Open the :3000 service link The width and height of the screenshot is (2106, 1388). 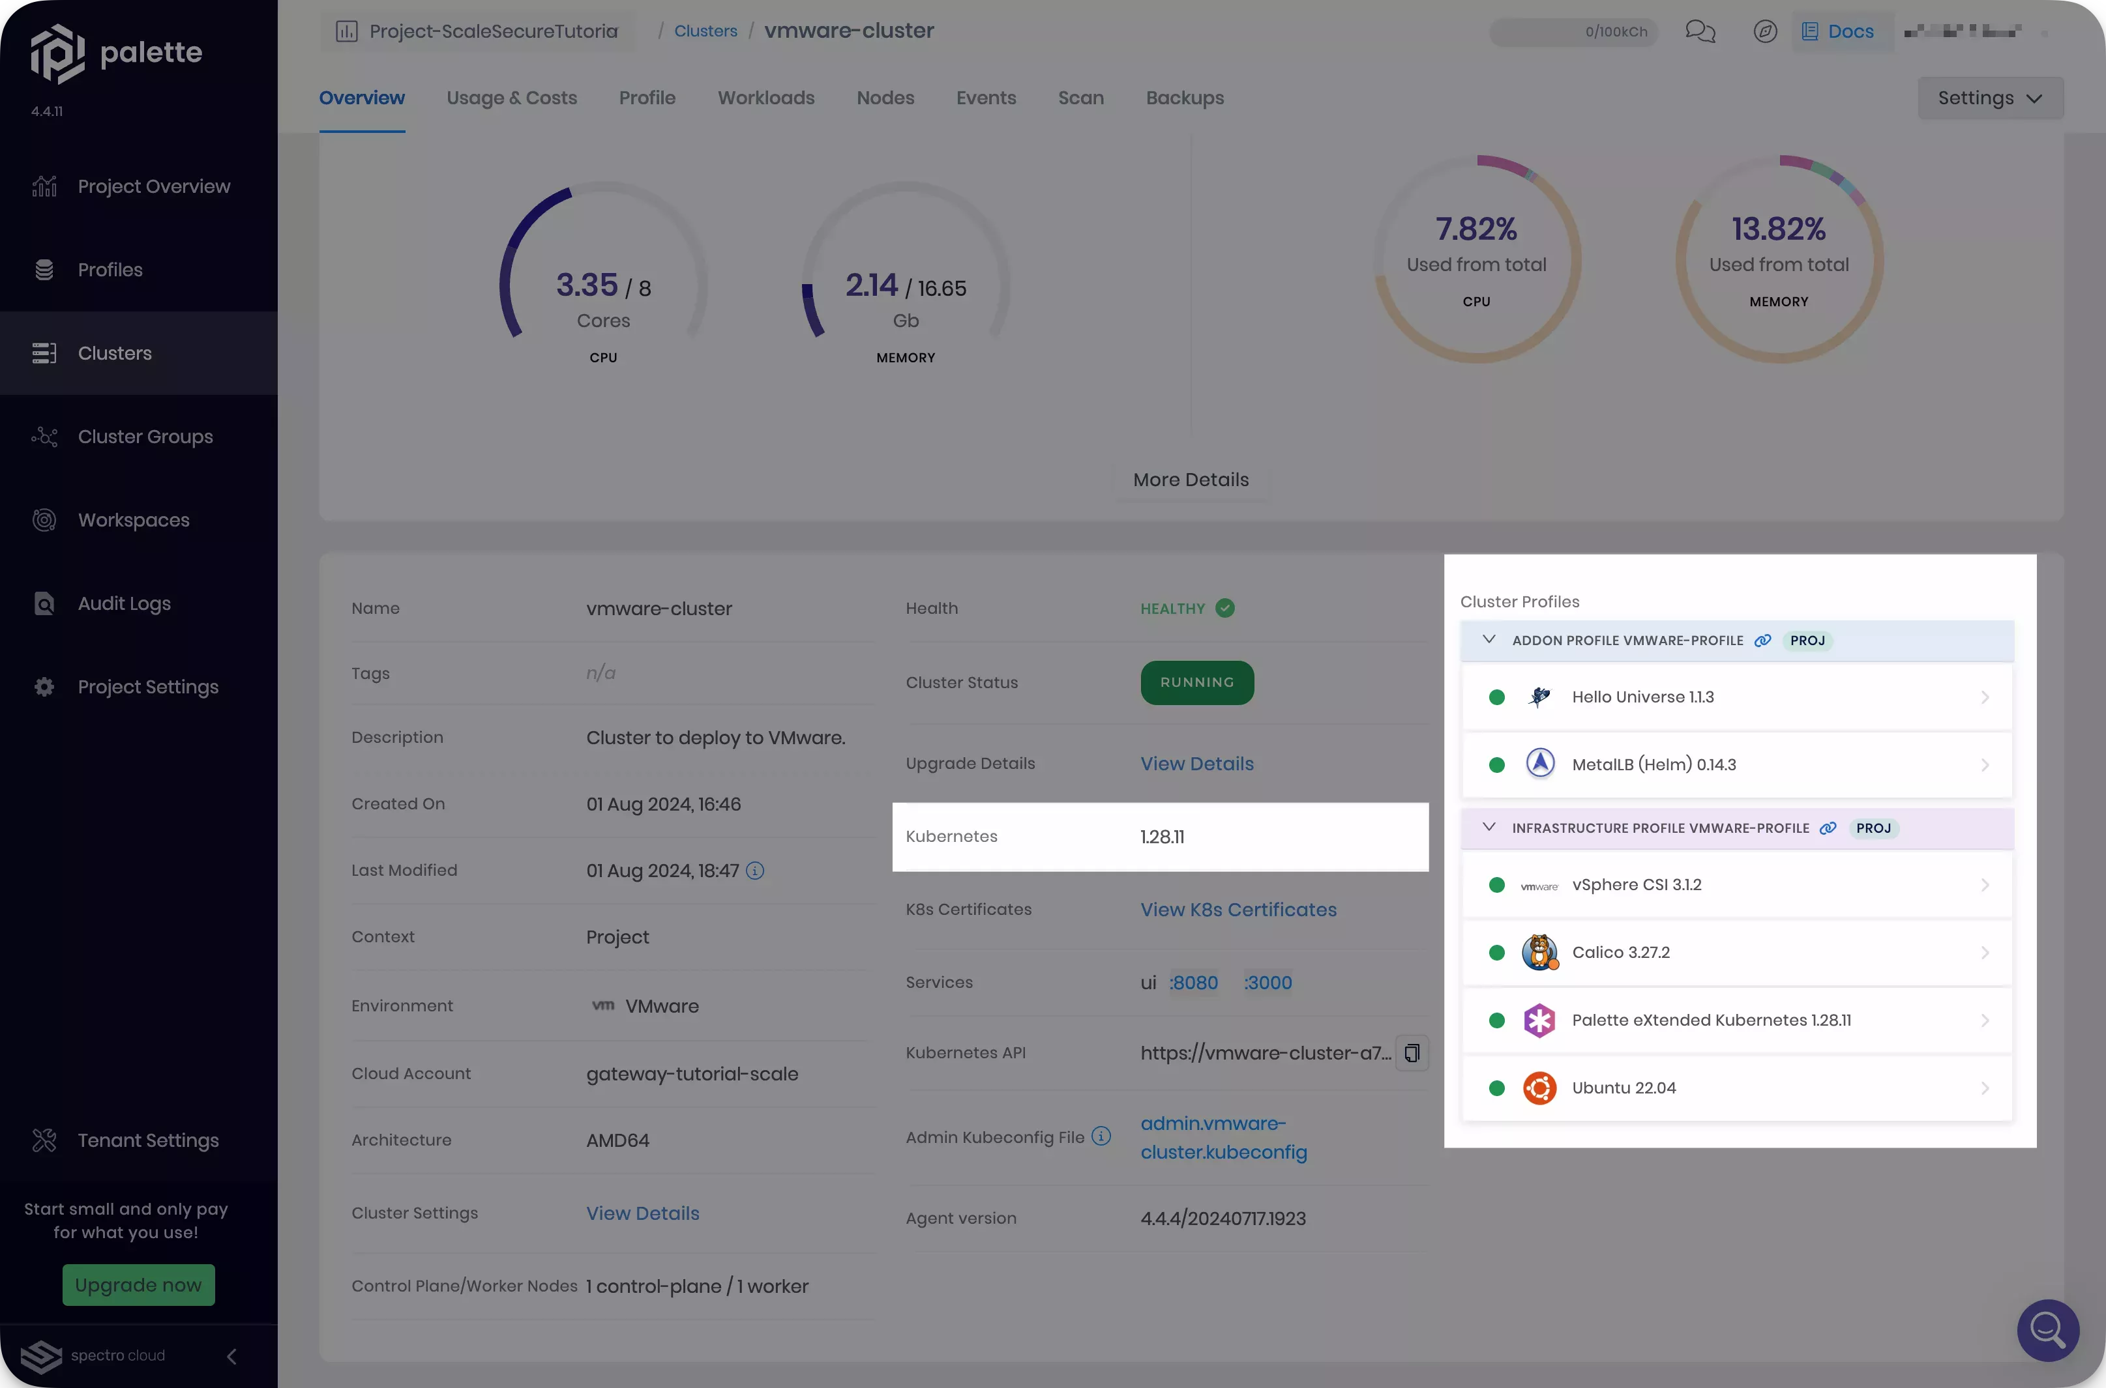pyautogui.click(x=1268, y=983)
